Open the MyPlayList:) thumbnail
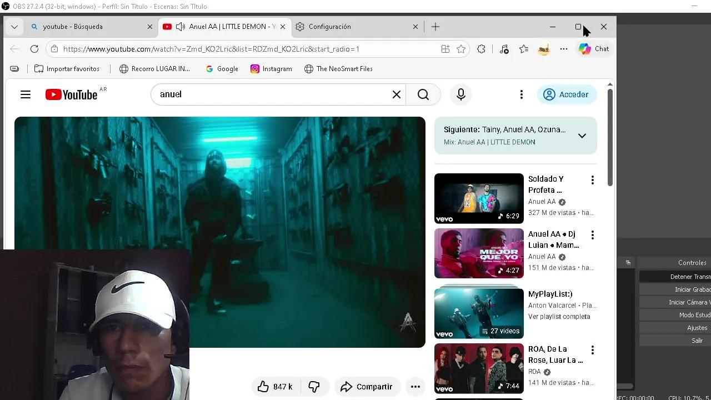The width and height of the screenshot is (711, 400). tap(479, 313)
